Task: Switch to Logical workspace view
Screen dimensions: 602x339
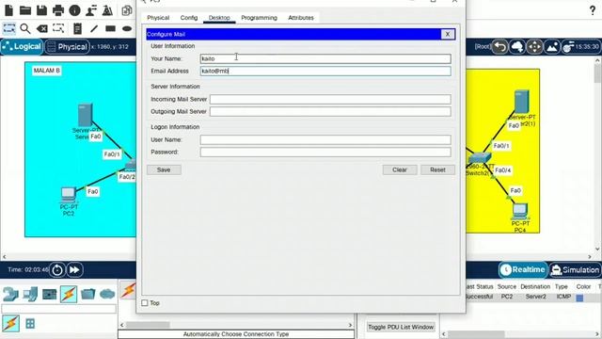Action: click(x=22, y=47)
